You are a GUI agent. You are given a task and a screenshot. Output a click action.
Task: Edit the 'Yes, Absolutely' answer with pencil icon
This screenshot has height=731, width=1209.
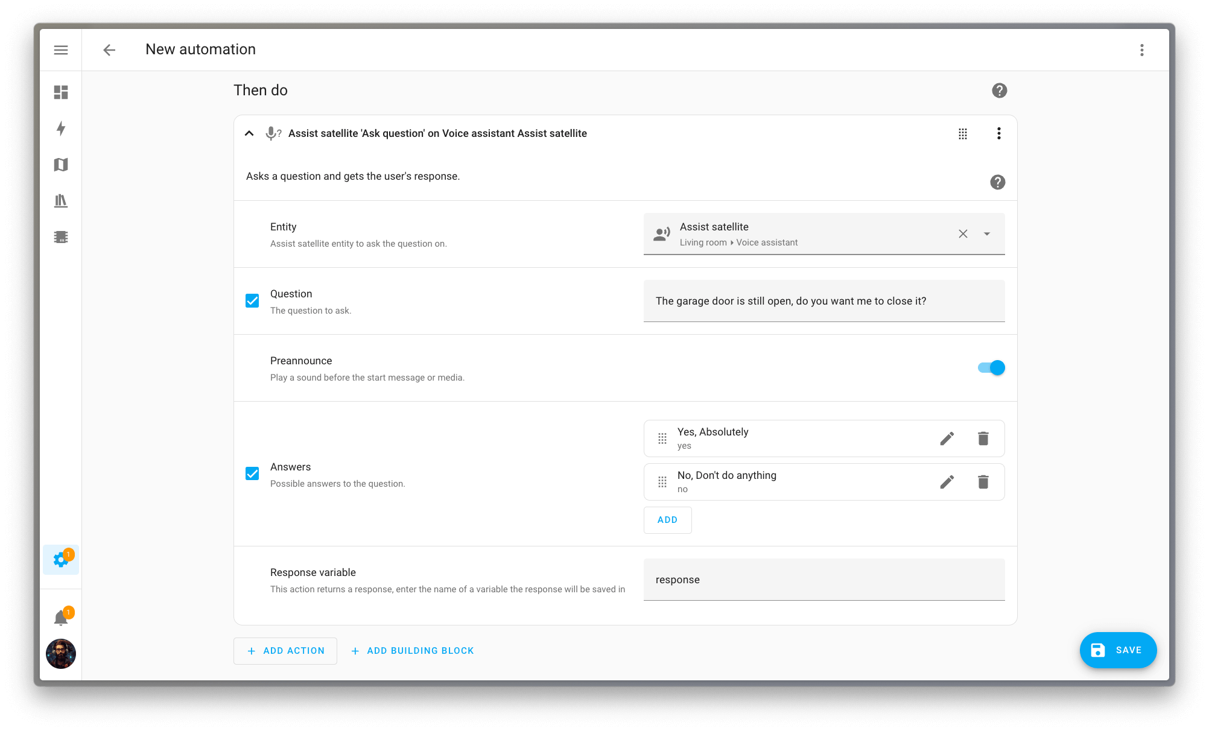pyautogui.click(x=947, y=438)
